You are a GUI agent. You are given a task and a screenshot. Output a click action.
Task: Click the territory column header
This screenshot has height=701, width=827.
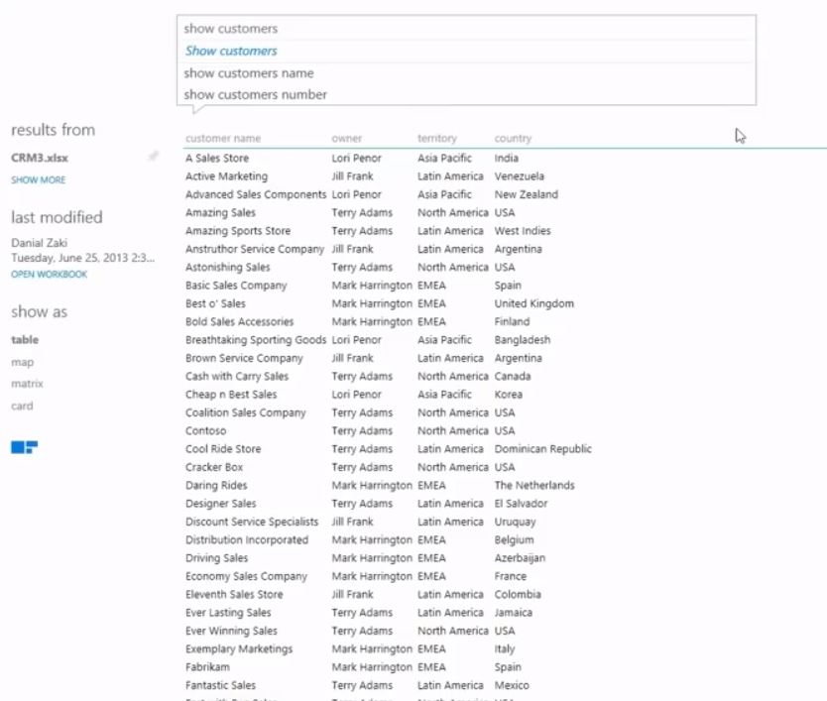(437, 139)
